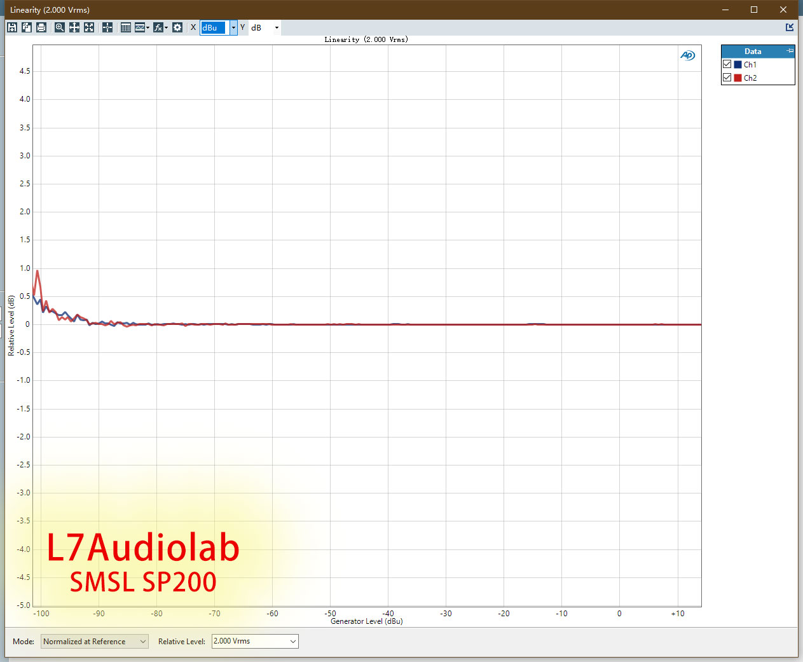Click the fx derived results icon
The height and width of the screenshot is (662, 803).
click(158, 27)
